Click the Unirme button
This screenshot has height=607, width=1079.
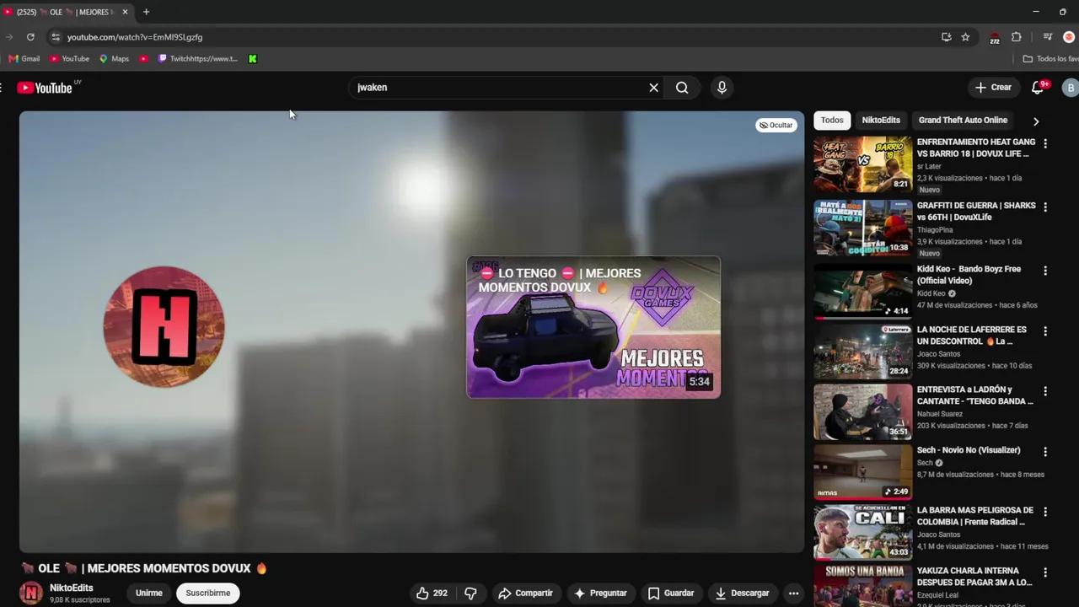(x=149, y=594)
